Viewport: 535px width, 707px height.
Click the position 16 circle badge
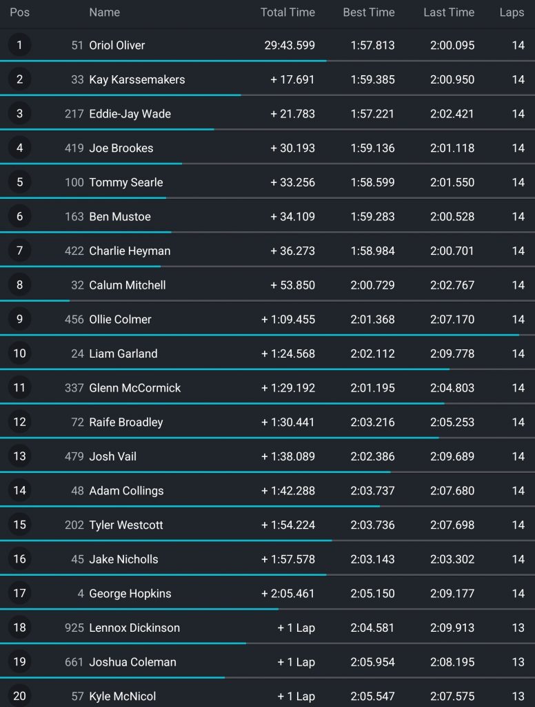coord(19,559)
